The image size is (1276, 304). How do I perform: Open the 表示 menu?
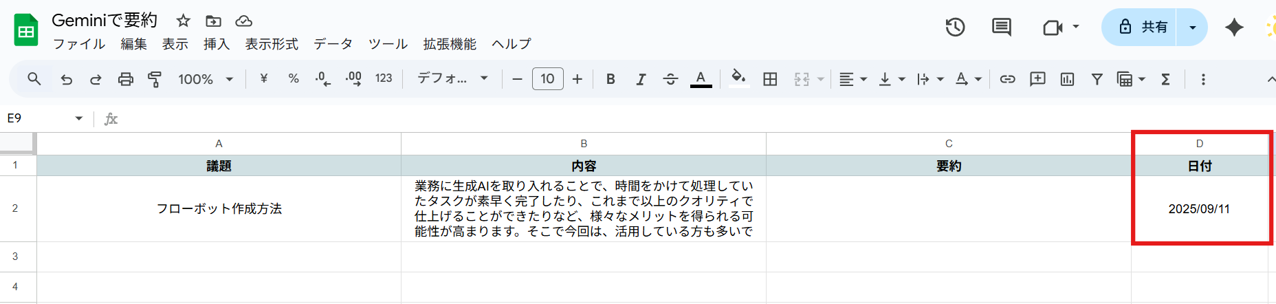[175, 44]
